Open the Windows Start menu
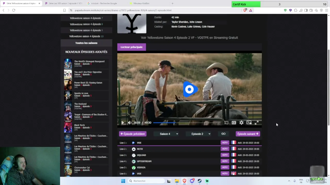The height and width of the screenshot is (185, 330). pos(123,181)
